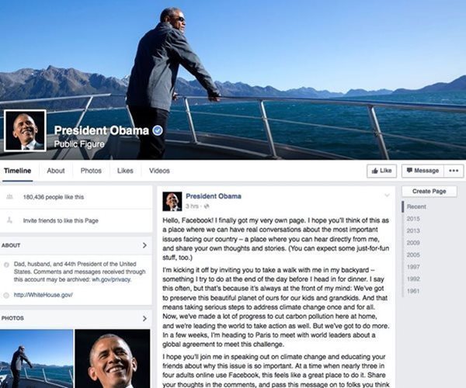The width and height of the screenshot is (466, 388).
Task: Click the people-like-this icon
Action: (x=10, y=196)
